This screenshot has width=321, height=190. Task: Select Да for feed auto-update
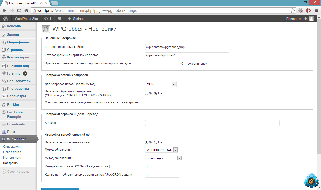tap(147, 142)
